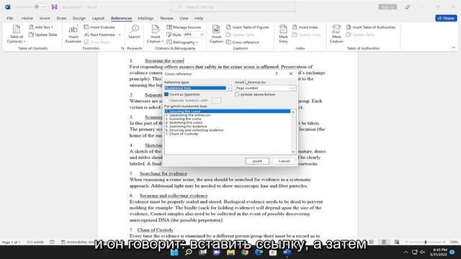Open the Research Search tool
The image size is (461, 259).
click(x=134, y=32)
